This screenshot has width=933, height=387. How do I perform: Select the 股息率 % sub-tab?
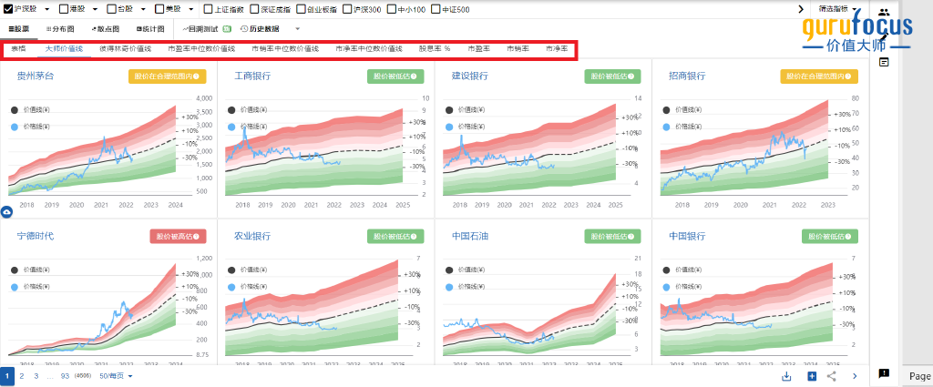(435, 49)
